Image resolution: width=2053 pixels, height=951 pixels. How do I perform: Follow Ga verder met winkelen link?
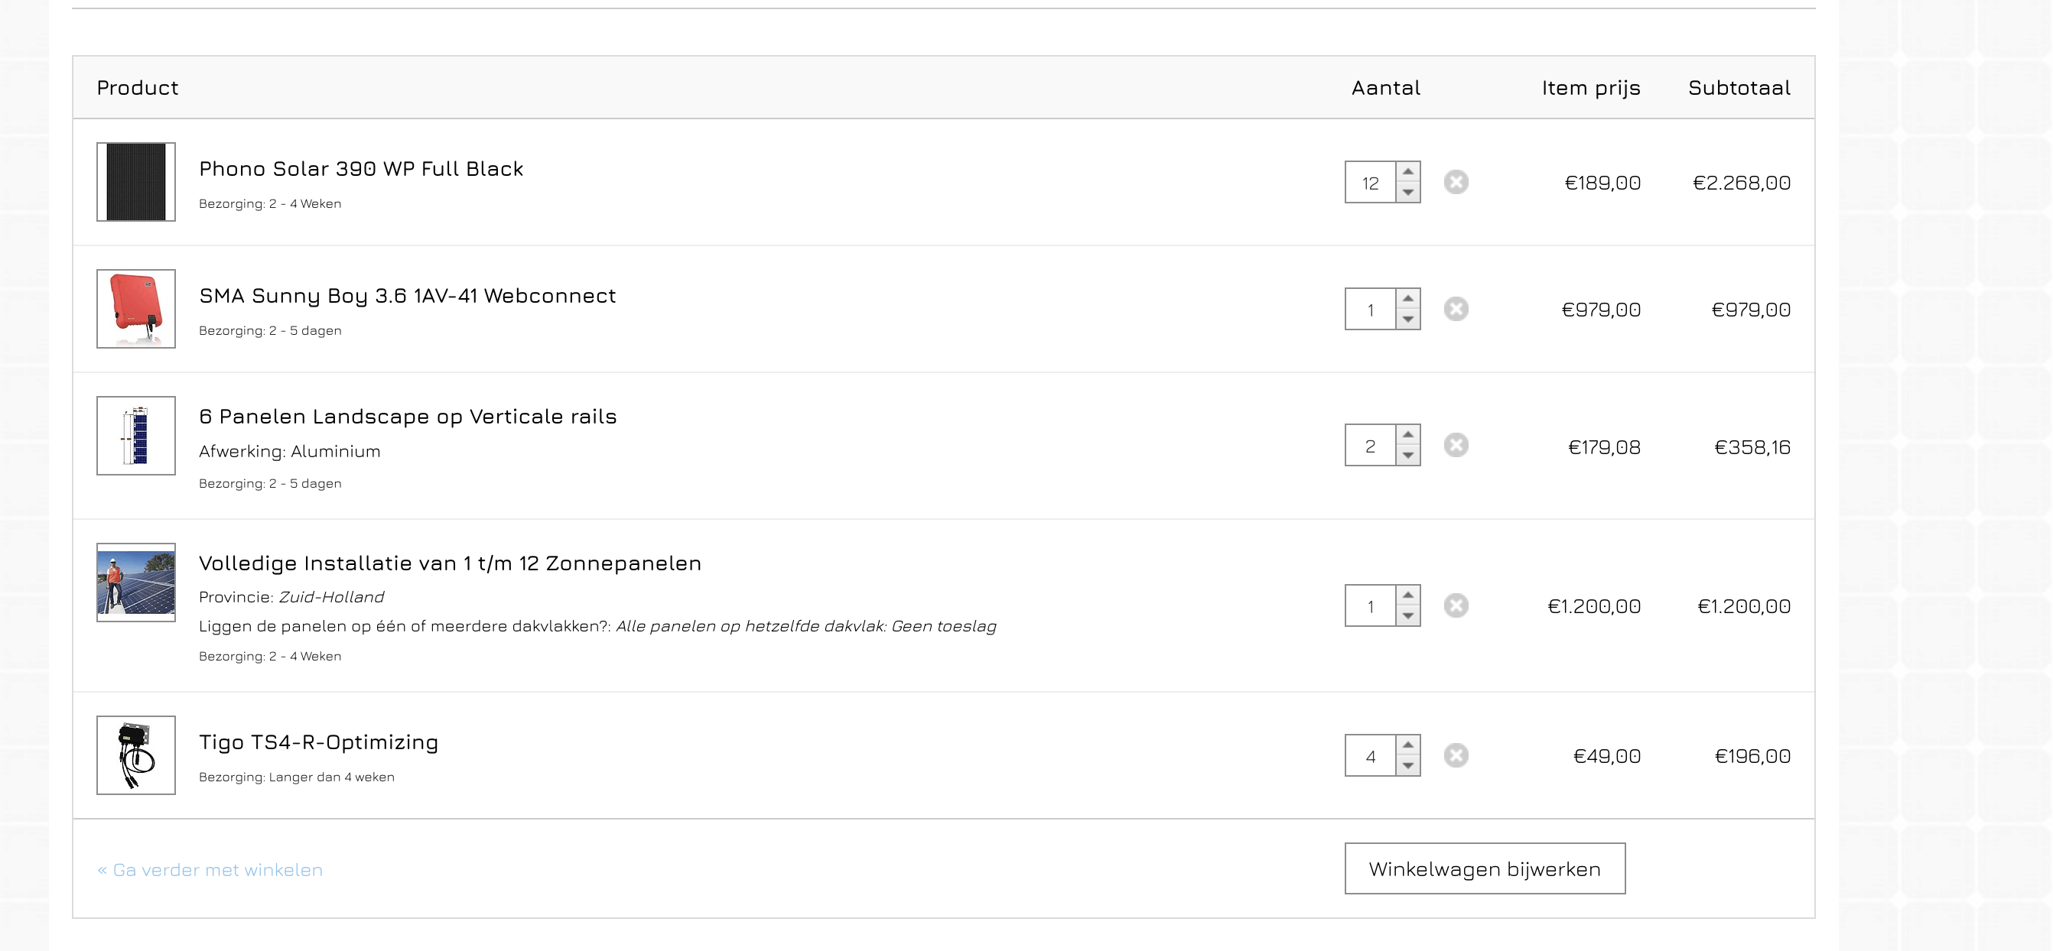pos(210,870)
